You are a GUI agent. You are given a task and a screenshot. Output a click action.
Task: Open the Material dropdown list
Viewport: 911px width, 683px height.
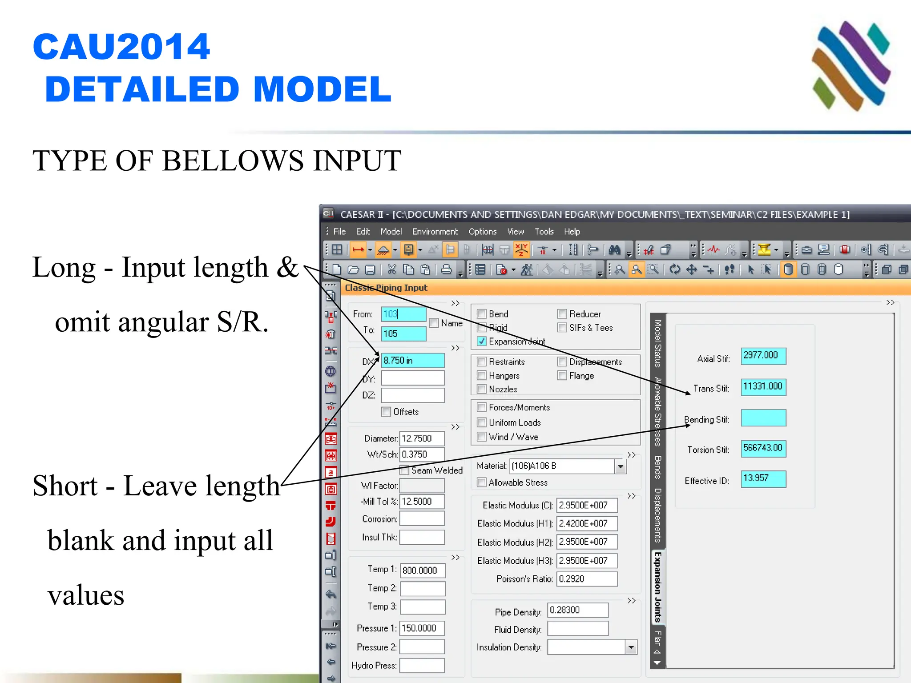point(621,466)
